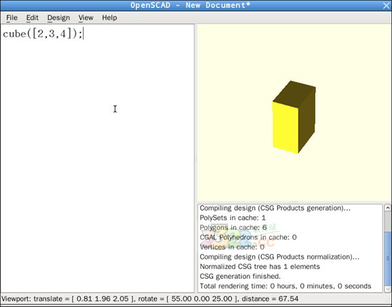Close the OpenSCAD window
This screenshot has height=307, width=392.
click(387, 5)
